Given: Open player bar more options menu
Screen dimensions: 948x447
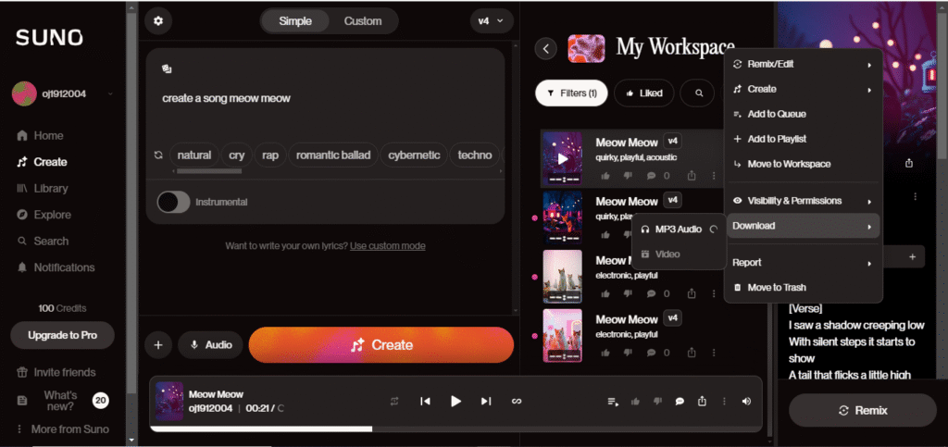Looking at the screenshot, I should pyautogui.click(x=724, y=401).
